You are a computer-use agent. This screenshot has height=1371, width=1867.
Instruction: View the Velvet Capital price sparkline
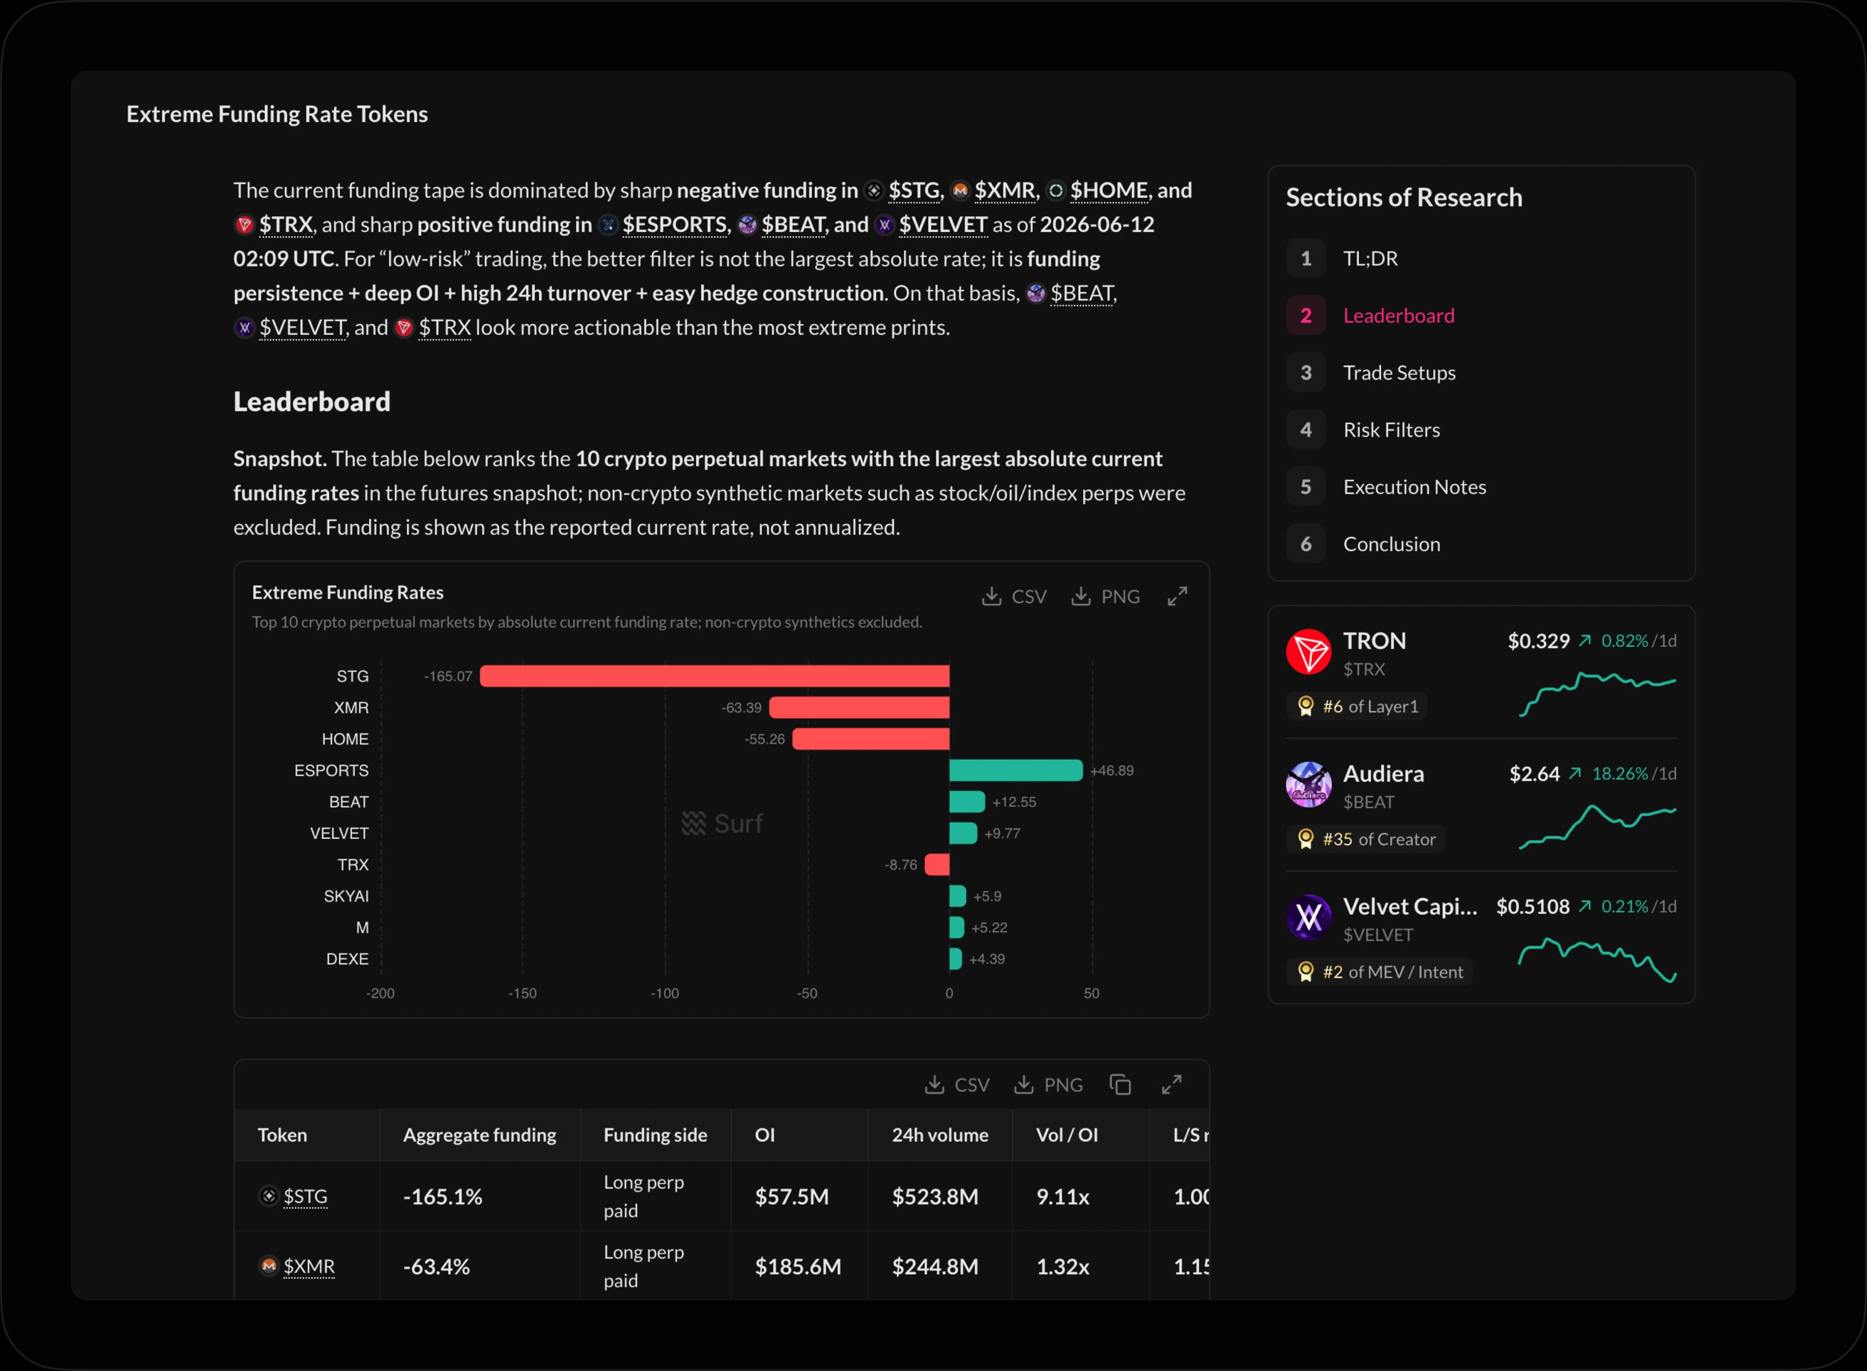1597,959
